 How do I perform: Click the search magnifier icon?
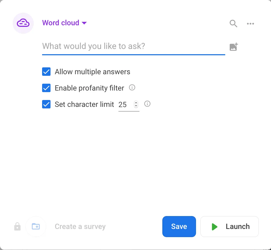point(233,23)
